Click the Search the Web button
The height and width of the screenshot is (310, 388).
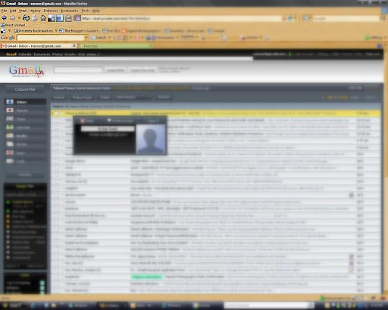[142, 70]
